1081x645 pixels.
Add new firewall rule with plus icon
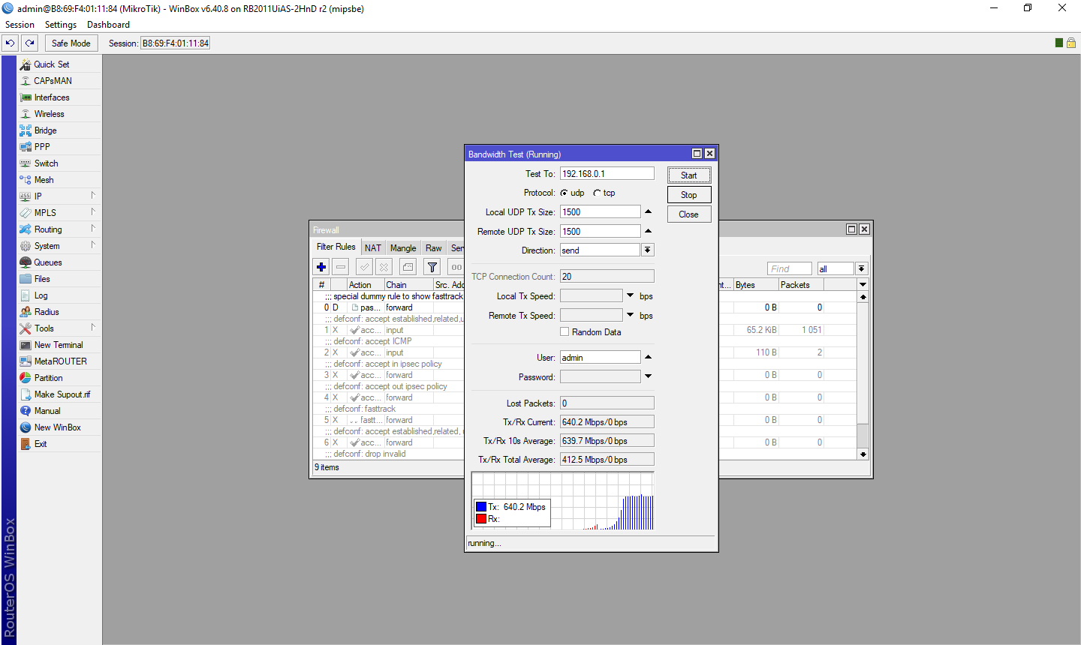click(x=321, y=267)
